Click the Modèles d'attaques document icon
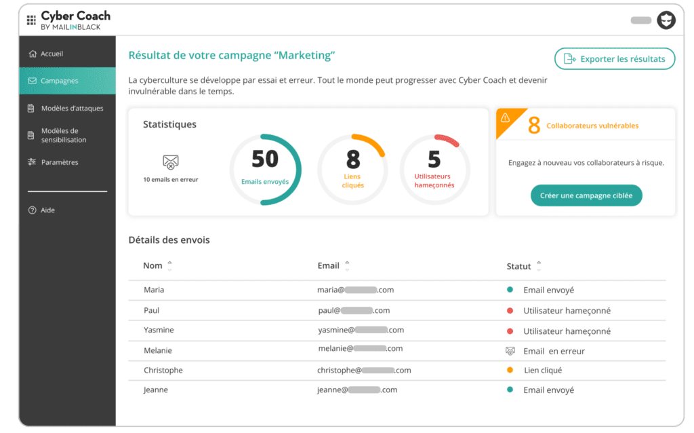Viewport: 694px width, 433px height. (31, 109)
